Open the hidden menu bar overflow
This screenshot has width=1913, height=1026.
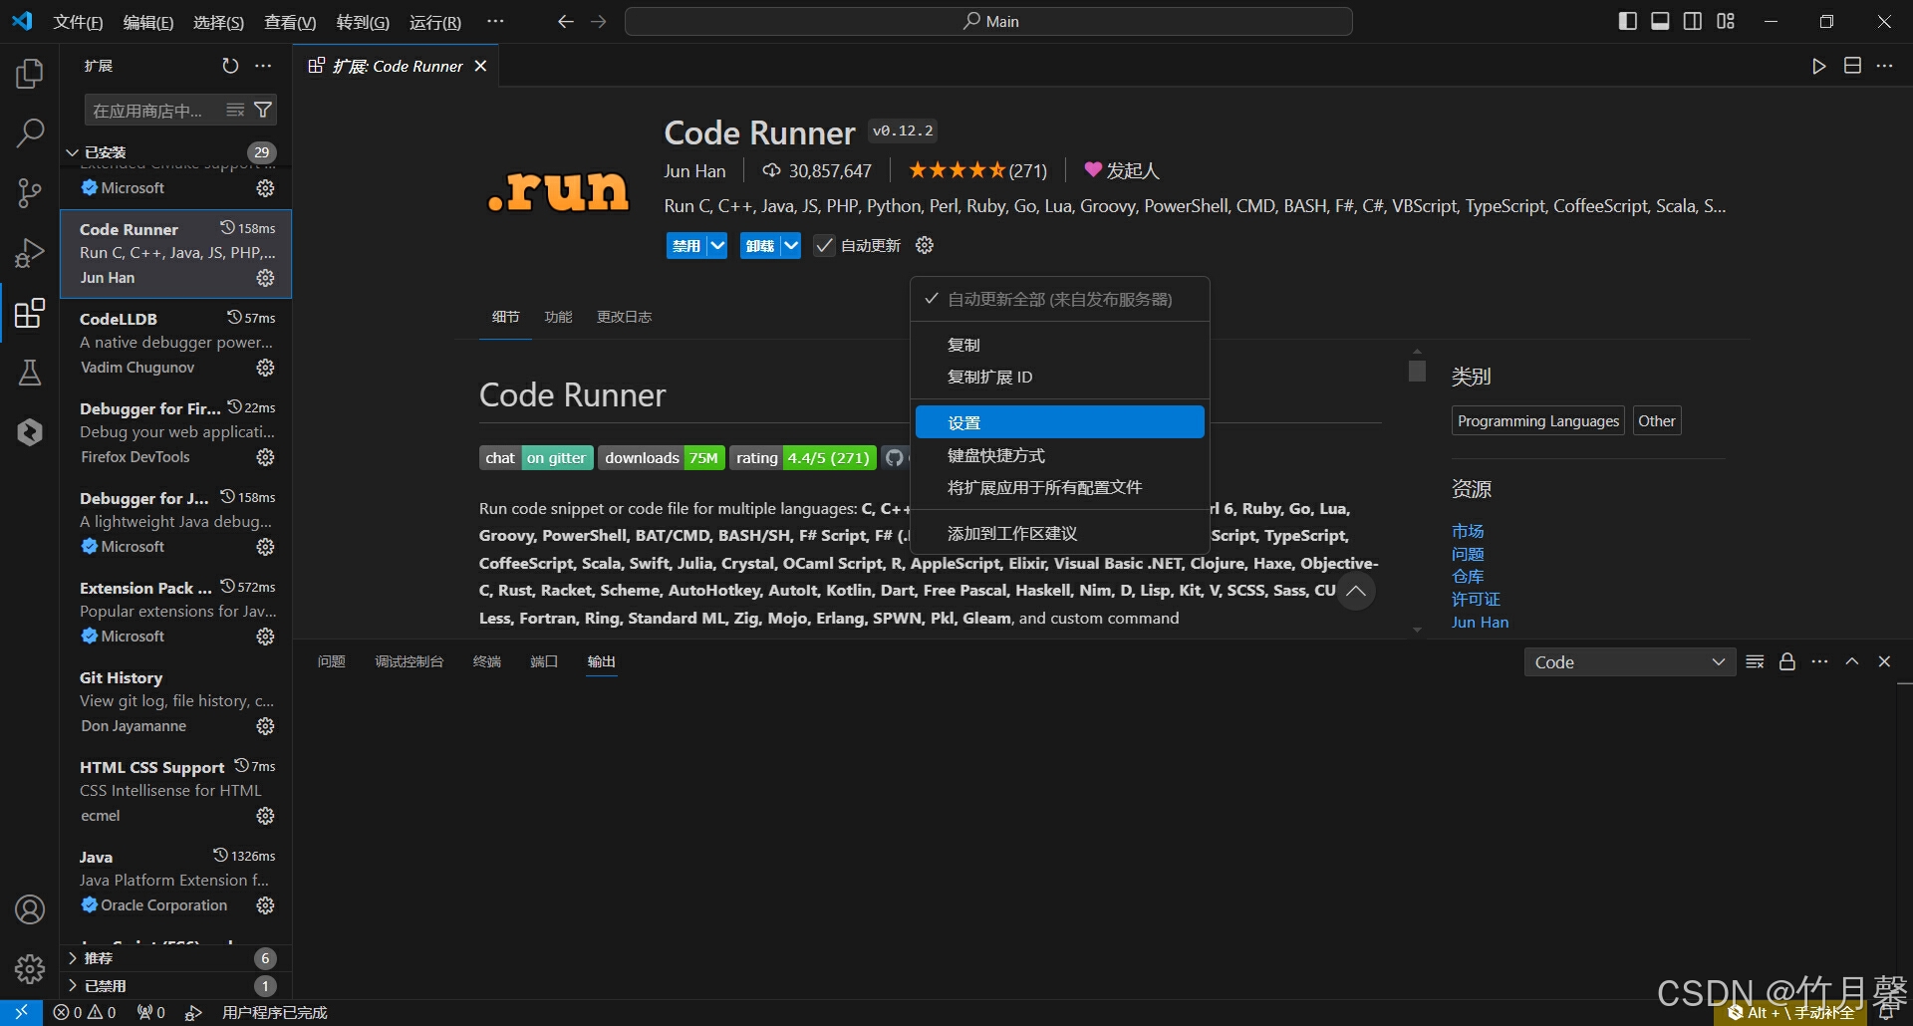(x=495, y=21)
